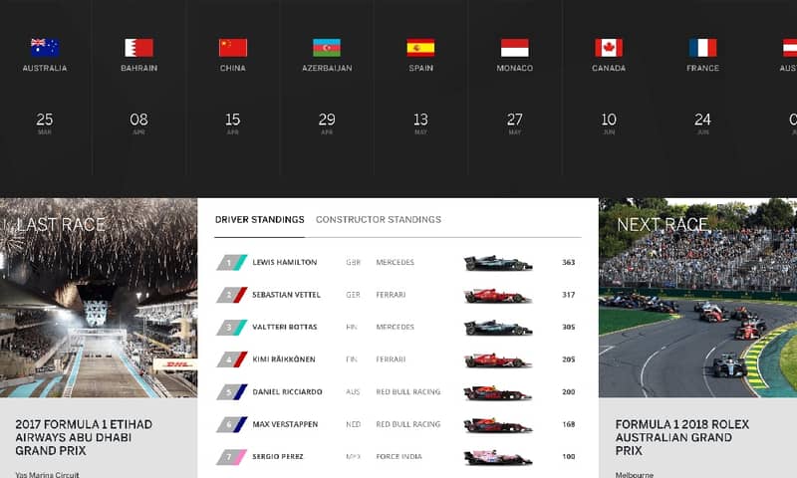Click position badge 2 beside Sebastian Vettel
Screen dimensions: 797x478
click(x=232, y=295)
